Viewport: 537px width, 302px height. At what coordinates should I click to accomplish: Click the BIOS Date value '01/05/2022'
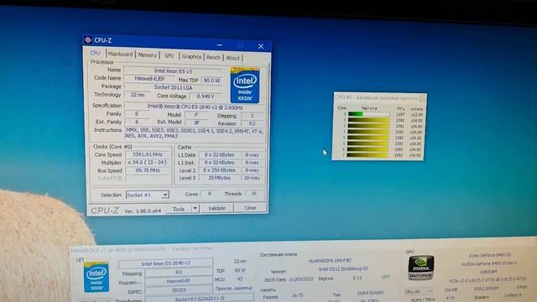[x=301, y=279]
